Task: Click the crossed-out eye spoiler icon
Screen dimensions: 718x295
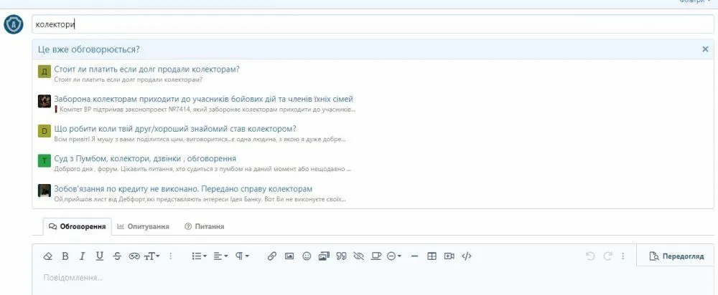Action: 358,256
